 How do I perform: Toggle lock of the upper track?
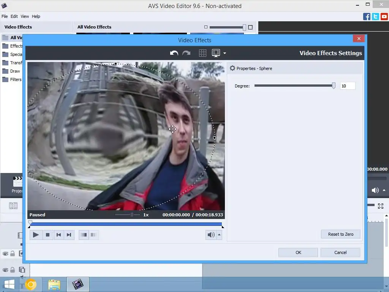pos(13,254)
